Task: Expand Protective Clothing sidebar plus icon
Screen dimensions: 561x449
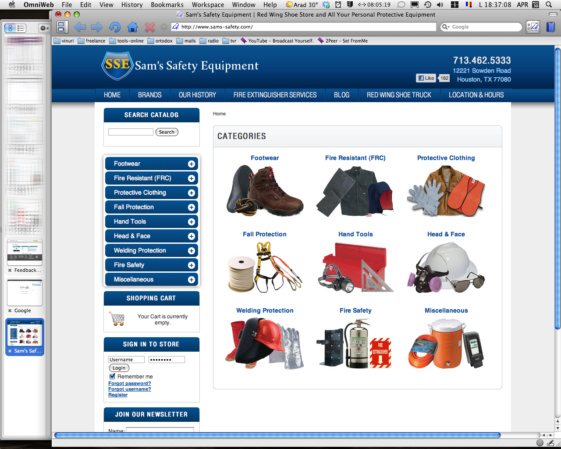Action: pos(191,193)
